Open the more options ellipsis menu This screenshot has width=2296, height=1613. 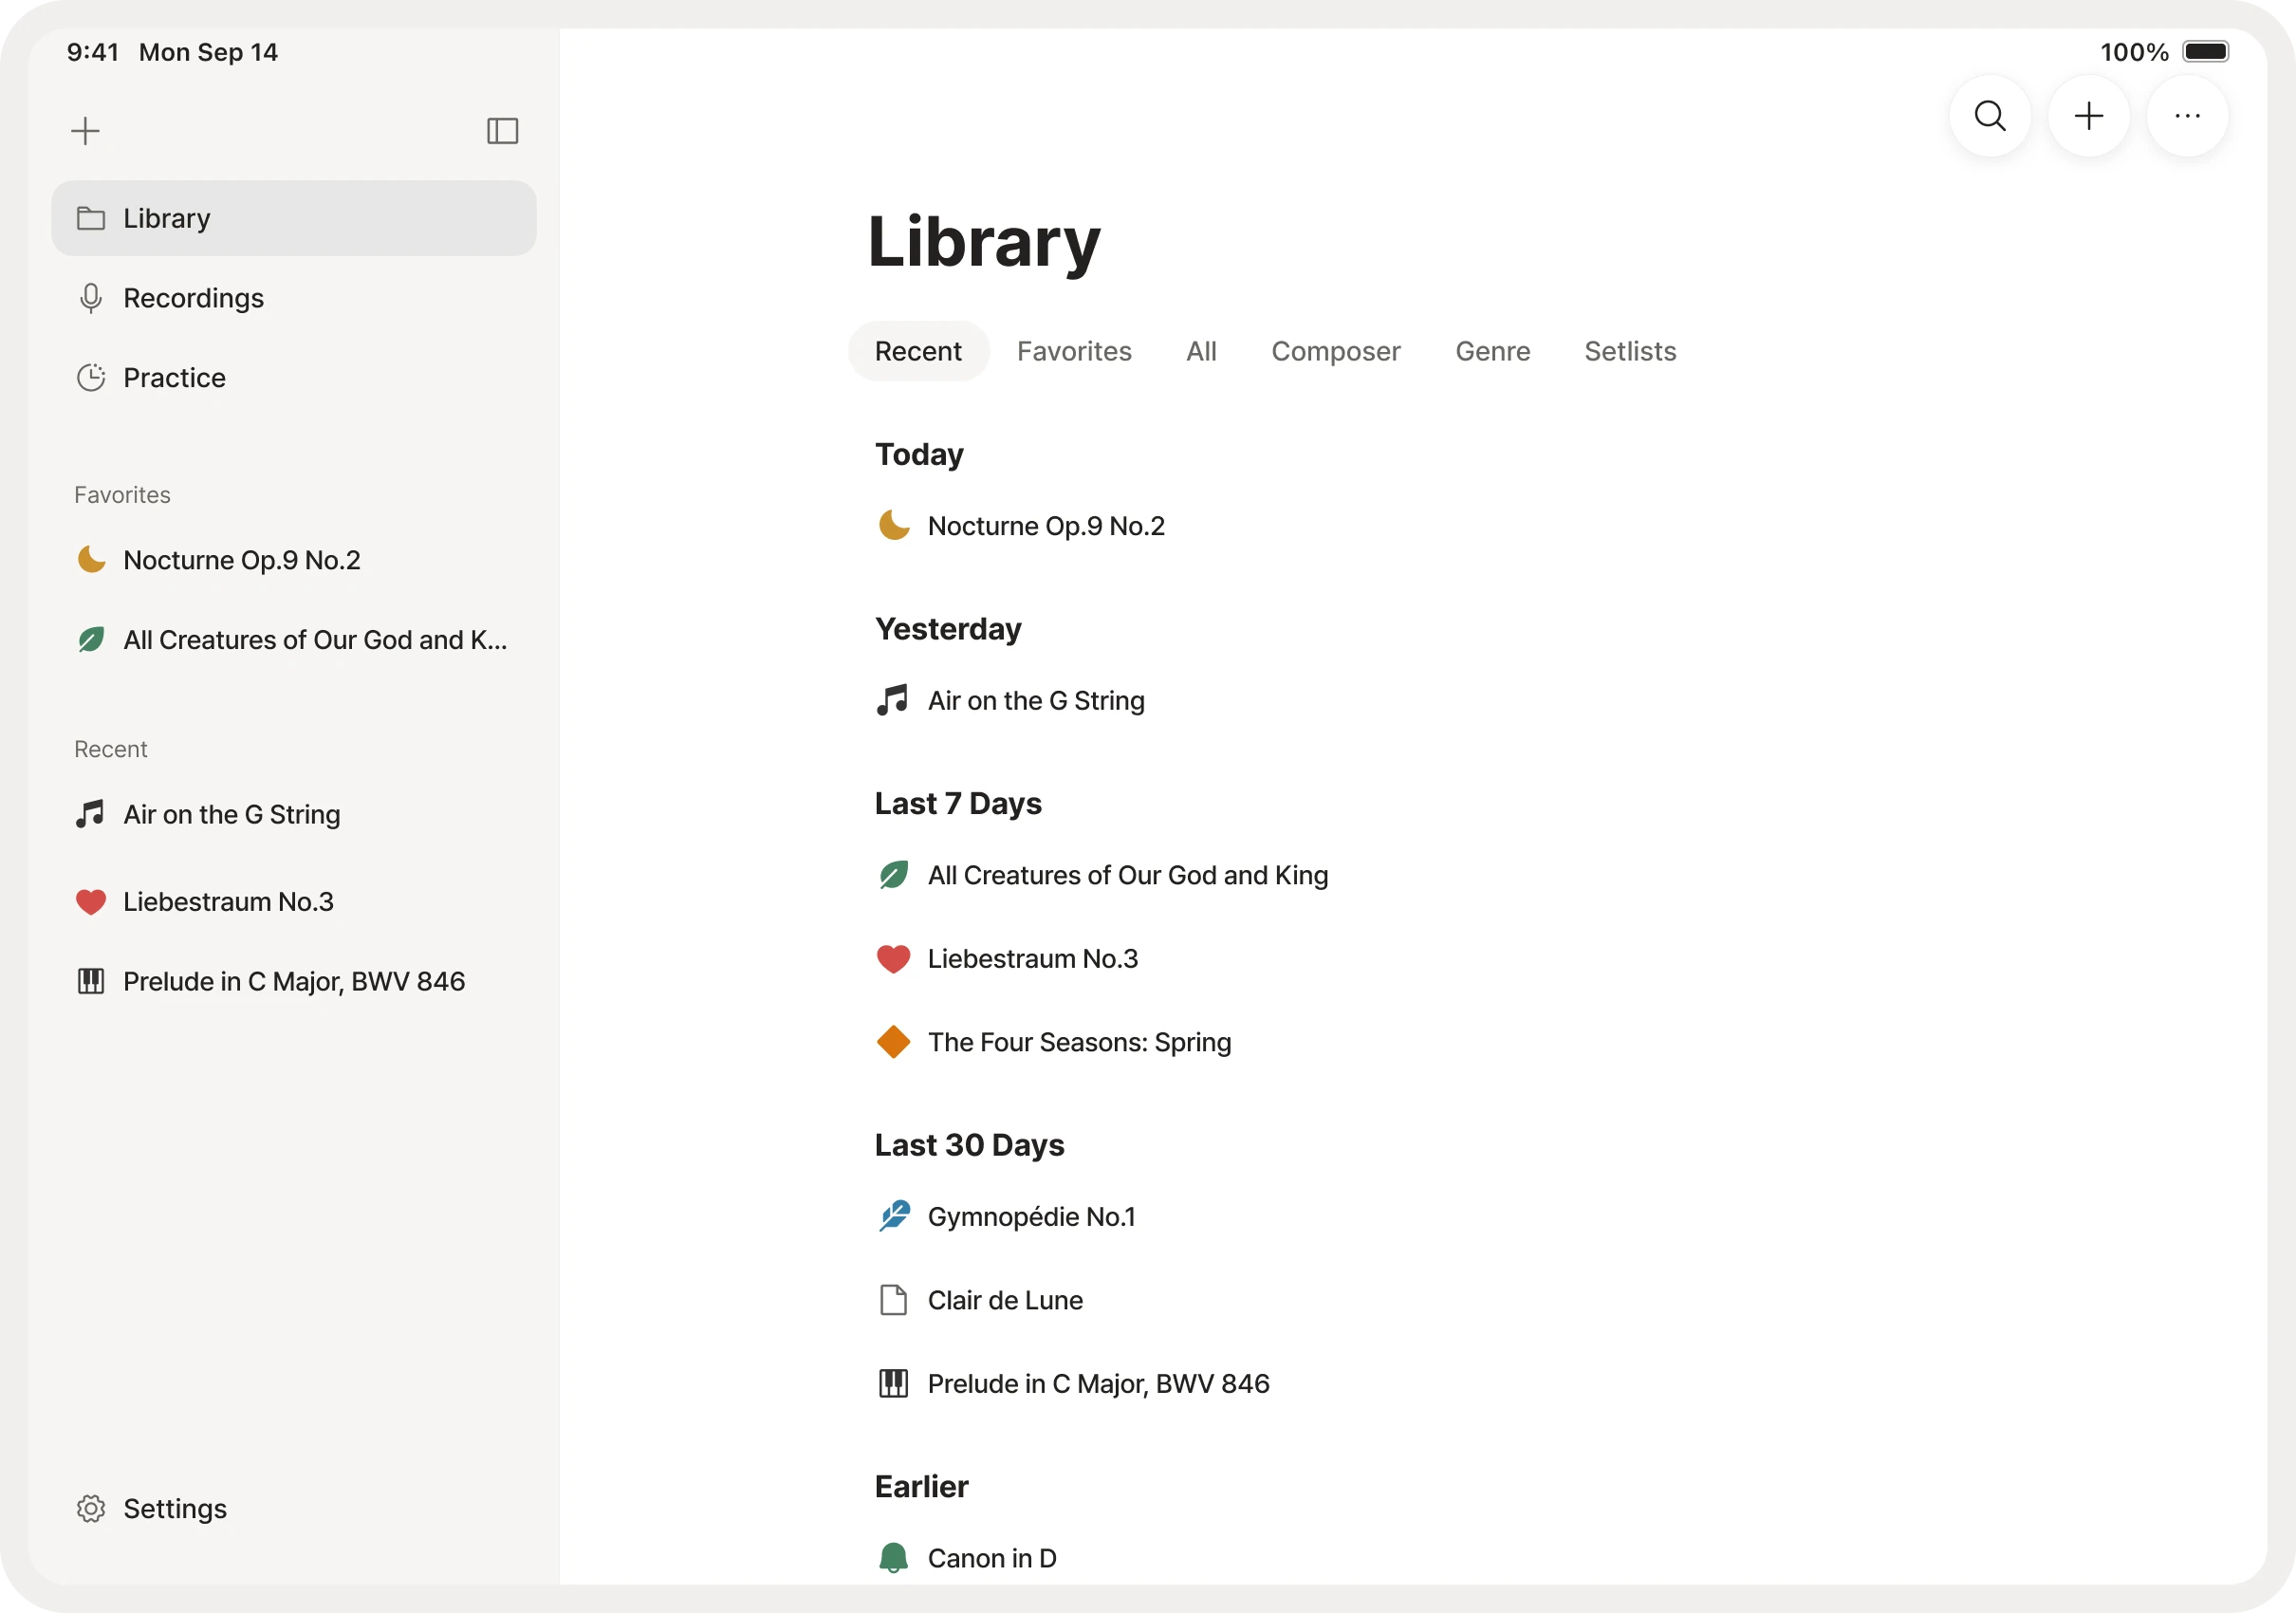[2188, 116]
